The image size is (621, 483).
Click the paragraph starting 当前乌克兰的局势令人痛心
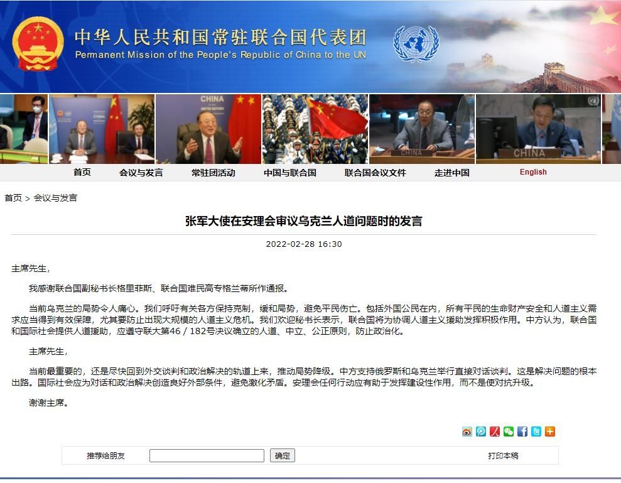(x=304, y=320)
